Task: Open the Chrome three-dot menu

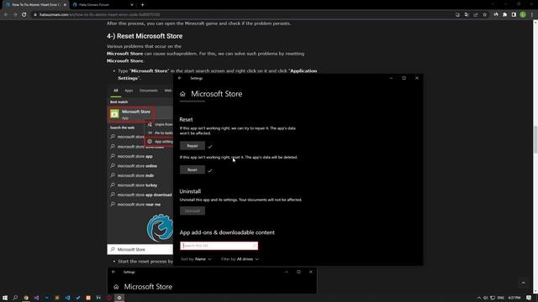Action: click(x=532, y=15)
